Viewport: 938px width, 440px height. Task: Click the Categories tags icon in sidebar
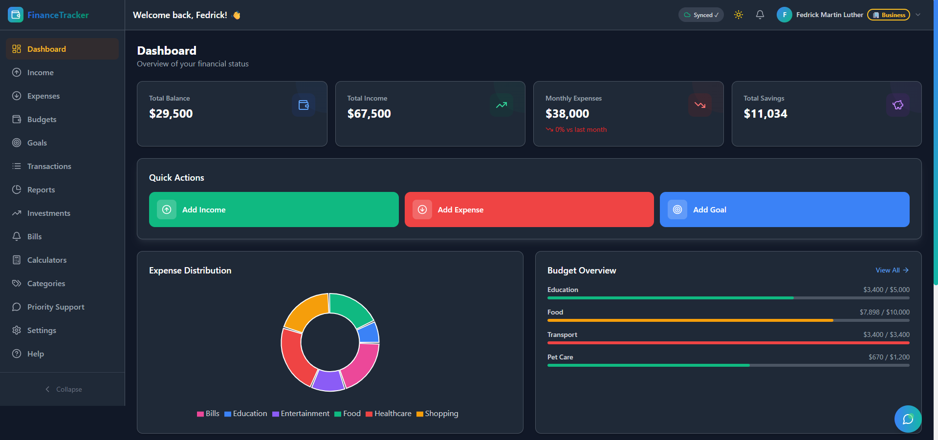[x=17, y=283]
